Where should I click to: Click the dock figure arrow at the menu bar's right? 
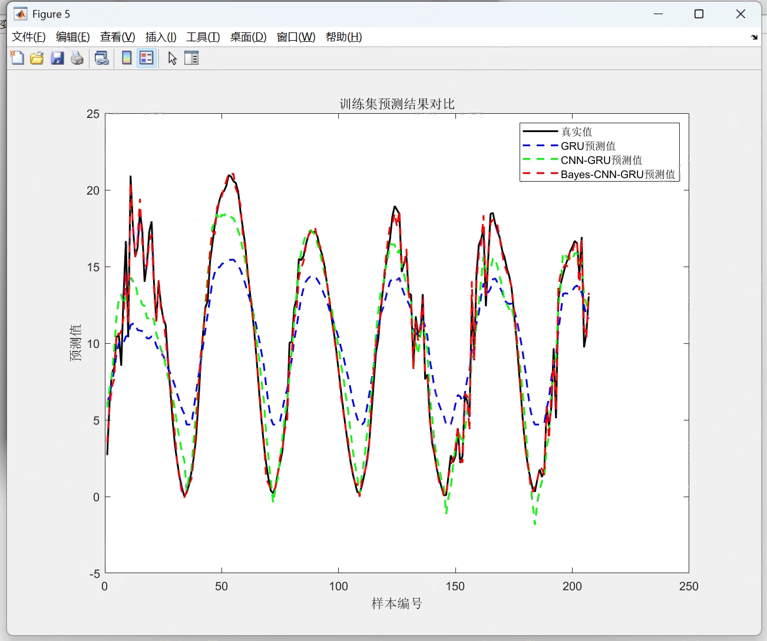pos(754,37)
